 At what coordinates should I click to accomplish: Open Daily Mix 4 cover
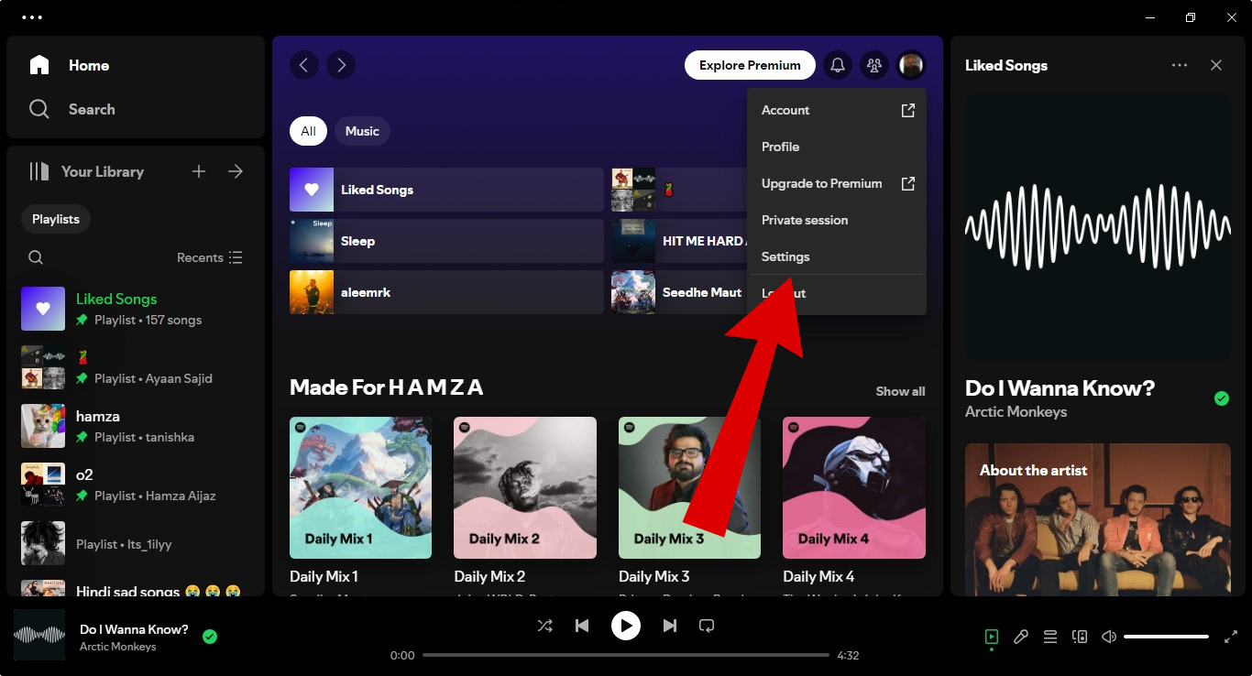(x=854, y=488)
